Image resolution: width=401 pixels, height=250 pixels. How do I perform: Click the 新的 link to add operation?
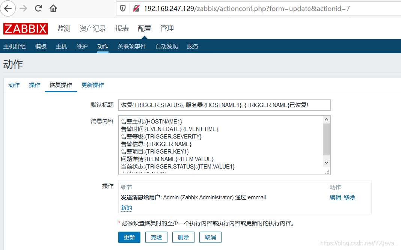pos(126,208)
